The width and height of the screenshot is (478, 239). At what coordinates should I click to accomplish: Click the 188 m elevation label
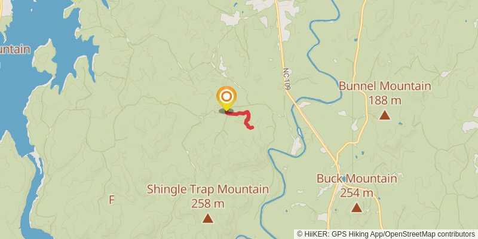tap(385, 100)
